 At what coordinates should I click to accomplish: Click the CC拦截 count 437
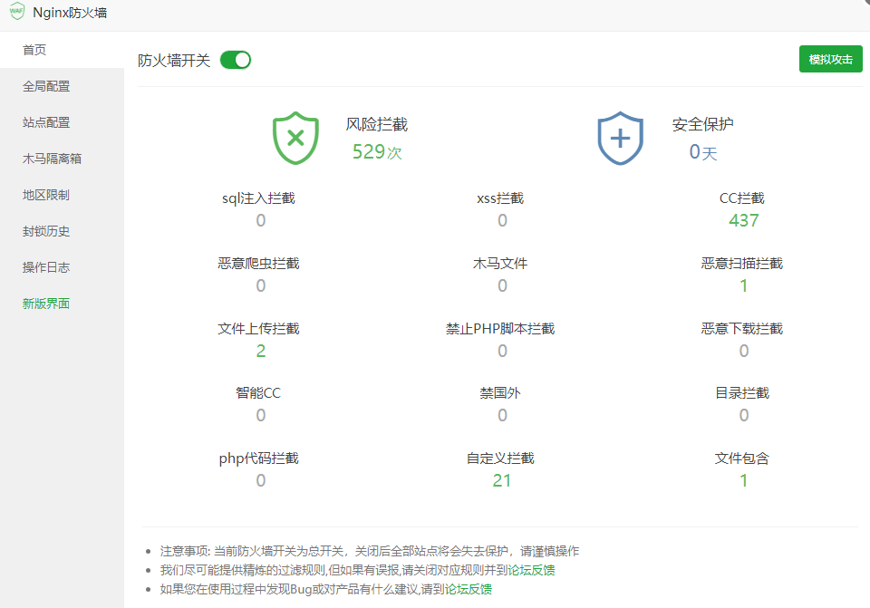pyautogui.click(x=743, y=221)
